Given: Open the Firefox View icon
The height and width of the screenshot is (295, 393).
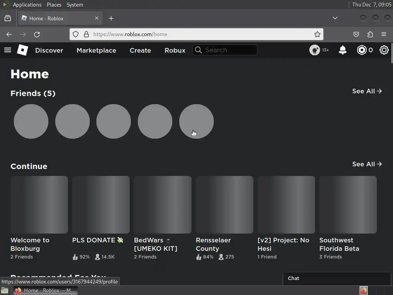Looking at the screenshot, I should tap(8, 18).
